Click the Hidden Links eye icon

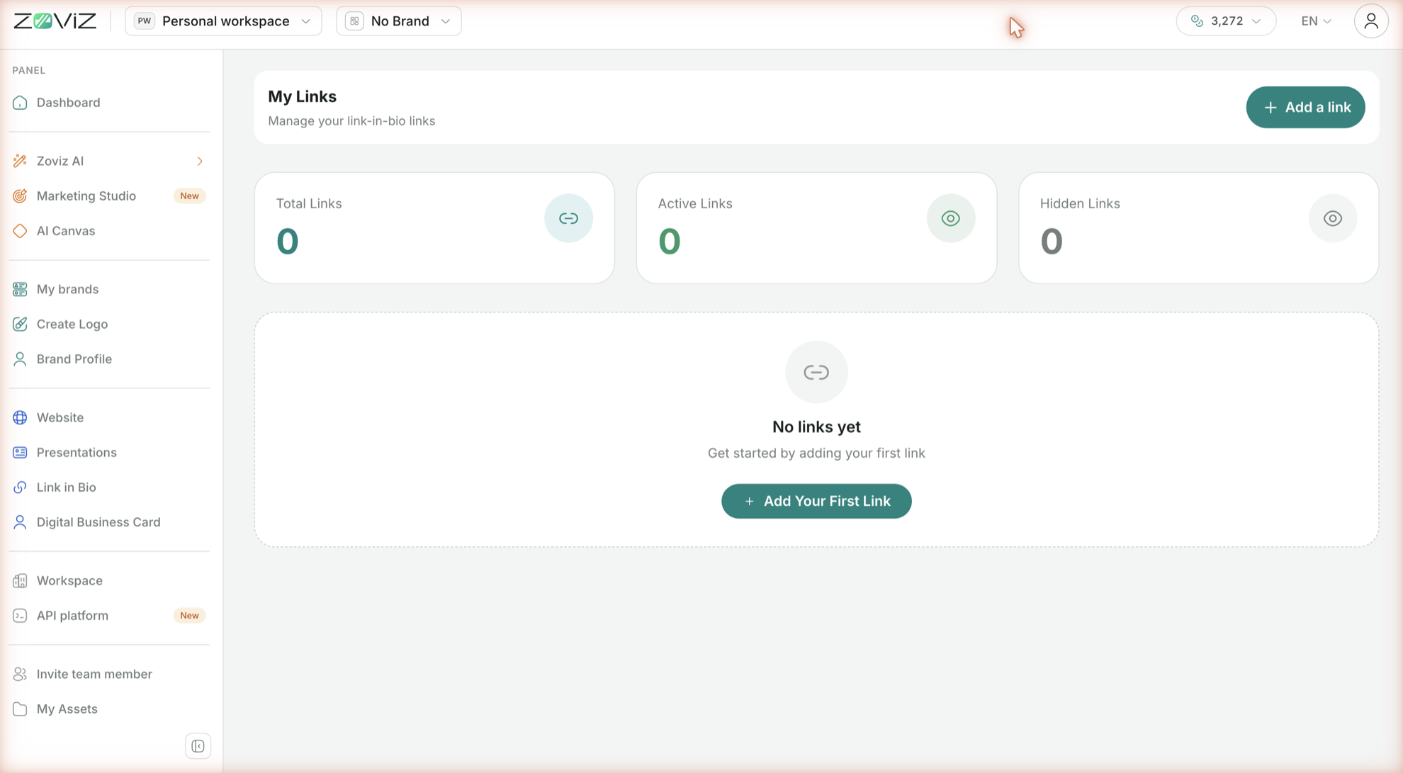pos(1332,218)
